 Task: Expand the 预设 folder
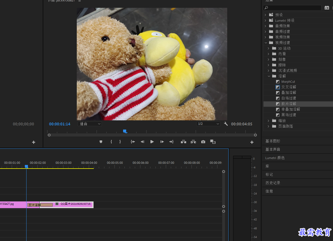coord(265,15)
